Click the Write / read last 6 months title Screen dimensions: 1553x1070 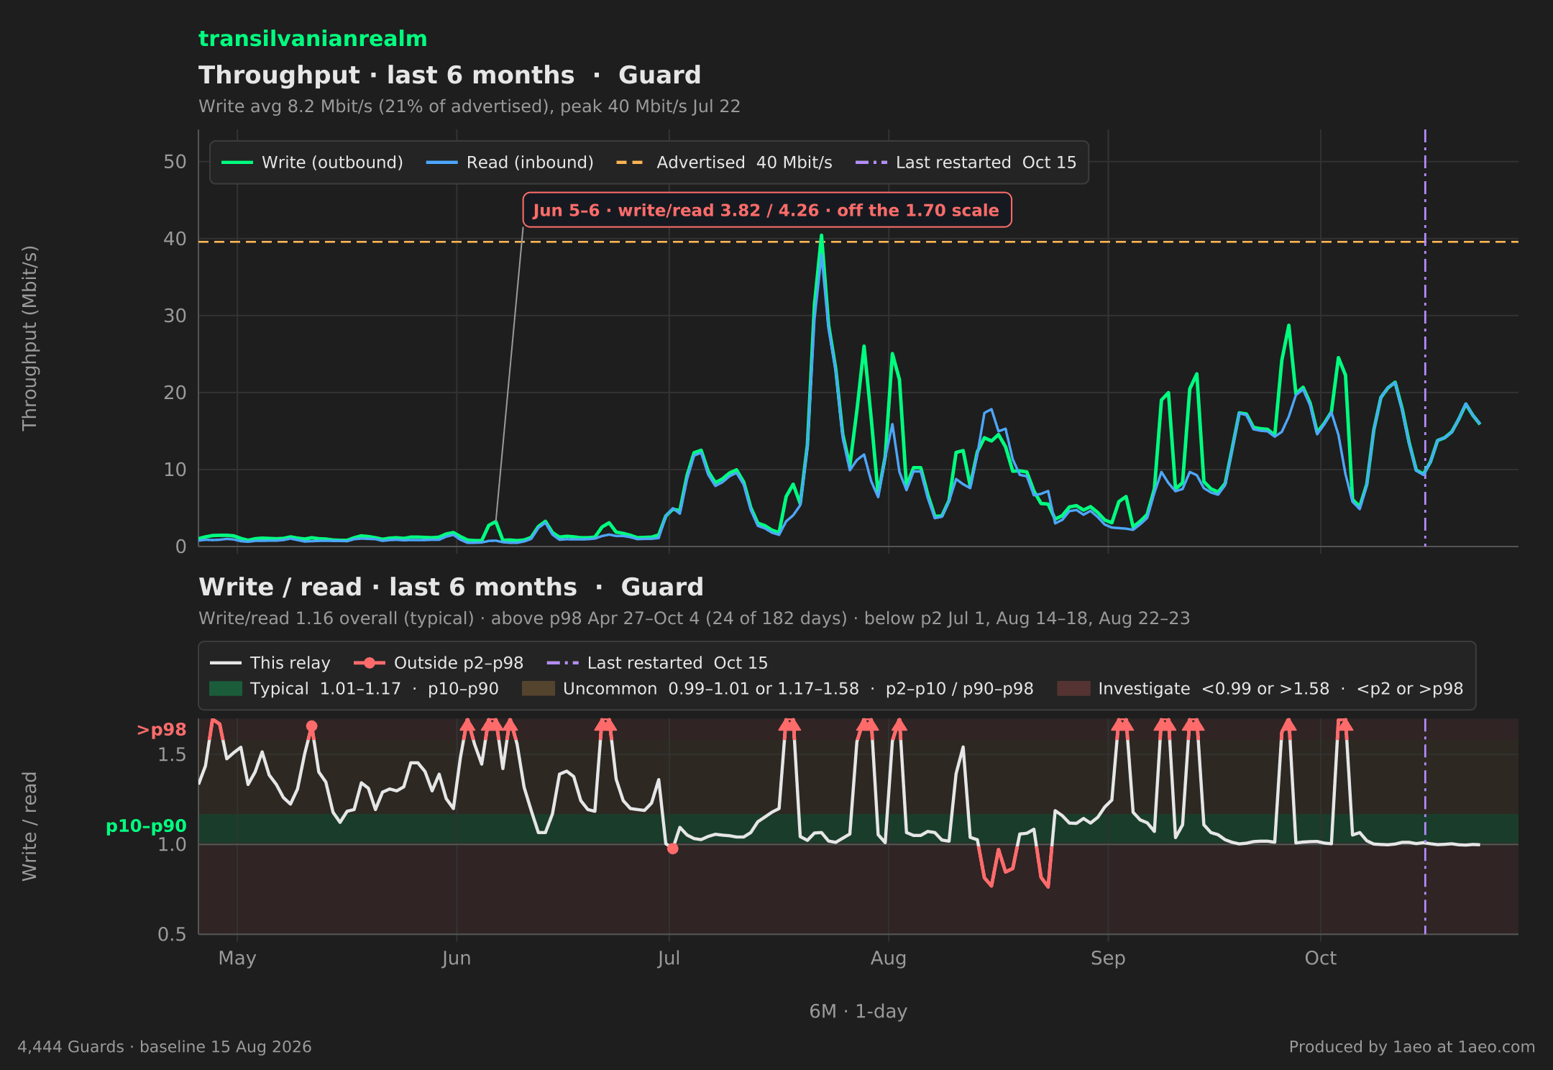click(x=451, y=587)
